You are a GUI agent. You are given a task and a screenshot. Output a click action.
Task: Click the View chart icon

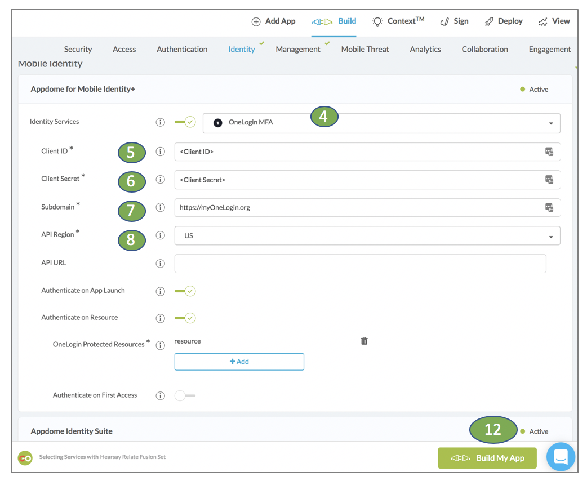tap(543, 22)
